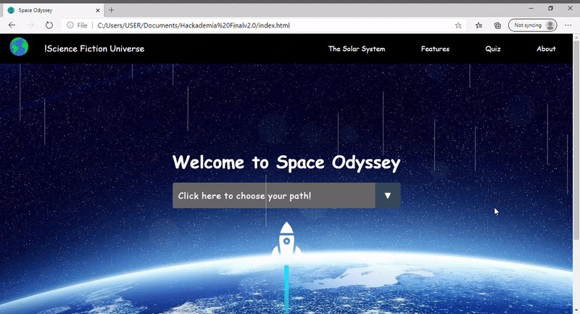Click the Welcome to Space Odyssey heading
This screenshot has width=580, height=314.
(286, 162)
